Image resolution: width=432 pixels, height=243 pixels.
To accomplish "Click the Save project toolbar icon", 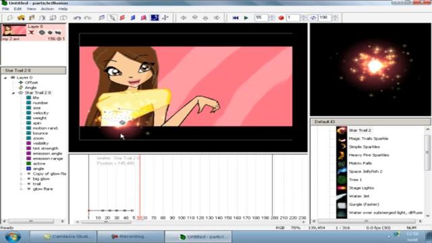I will (32, 18).
